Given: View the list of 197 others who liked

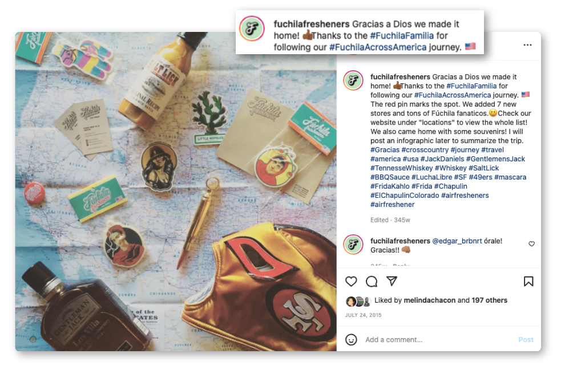Looking at the screenshot, I should coord(489,300).
